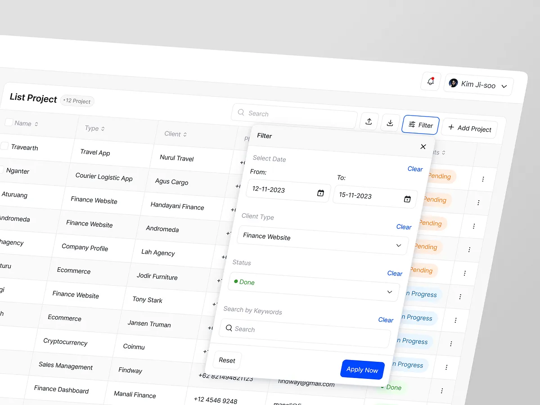Open the three-dot menu on the Travearth row
Image resolution: width=540 pixels, height=405 pixels.
pyautogui.click(x=482, y=179)
